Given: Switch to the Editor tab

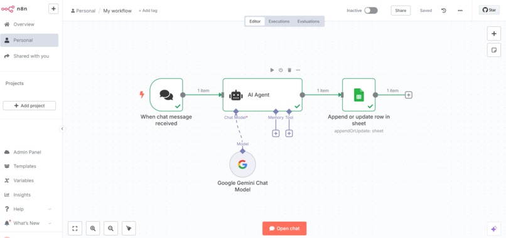Looking at the screenshot, I should coord(255,21).
